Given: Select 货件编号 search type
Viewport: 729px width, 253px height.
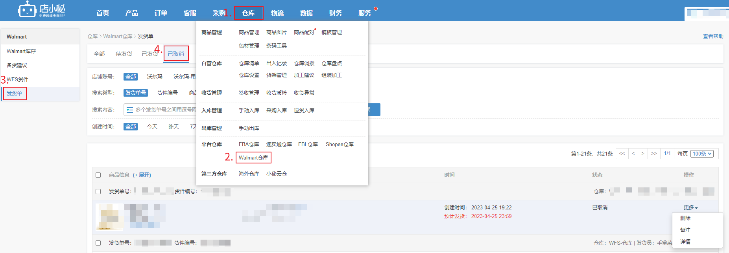Looking at the screenshot, I should 168,93.
